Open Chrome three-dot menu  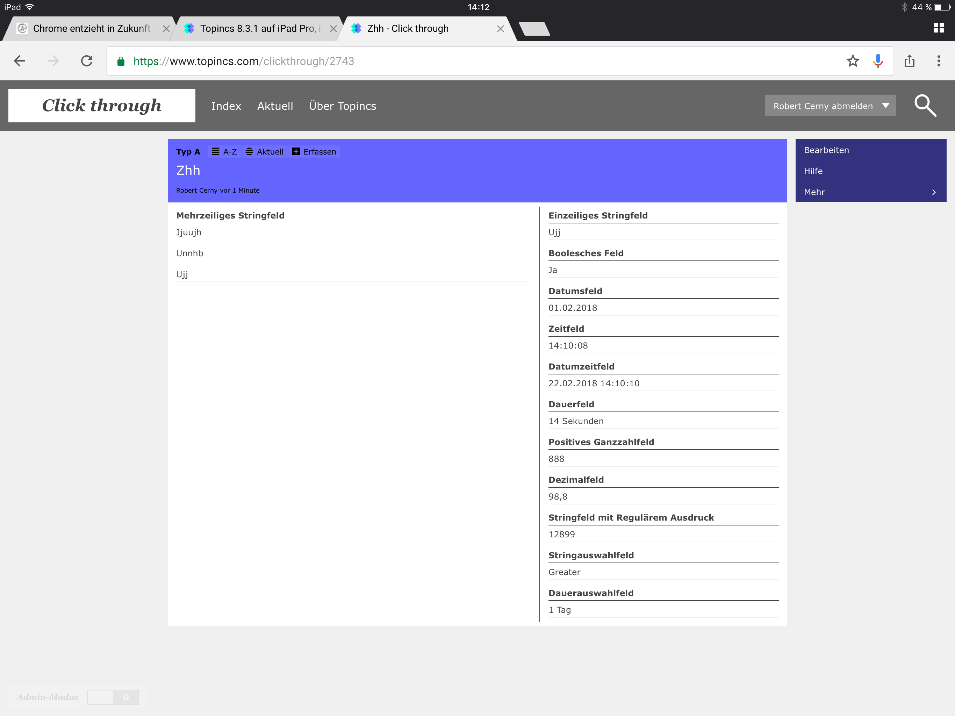(x=938, y=61)
